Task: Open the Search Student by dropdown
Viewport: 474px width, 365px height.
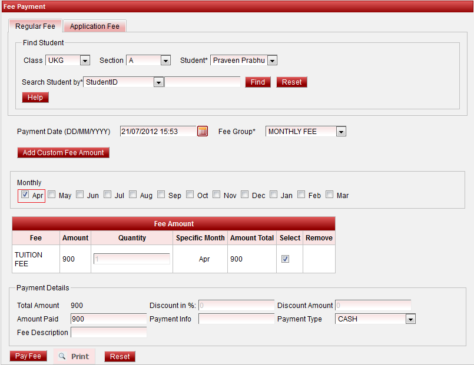Action: (x=158, y=82)
